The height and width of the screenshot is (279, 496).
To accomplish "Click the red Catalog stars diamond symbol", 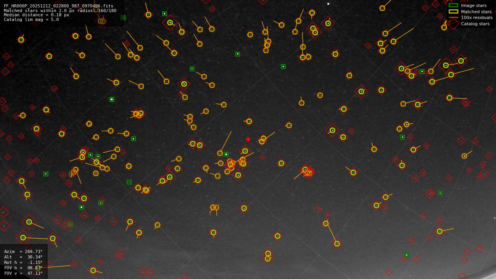I will [x=452, y=24].
